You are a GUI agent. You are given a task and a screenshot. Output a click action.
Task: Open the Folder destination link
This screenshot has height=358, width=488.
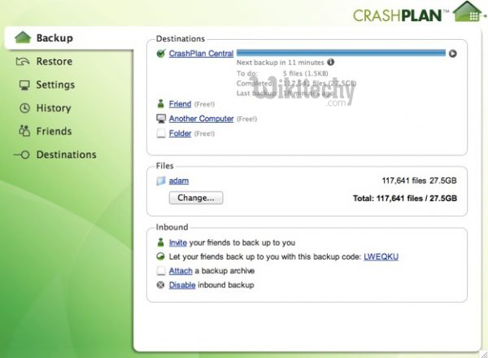coord(180,133)
